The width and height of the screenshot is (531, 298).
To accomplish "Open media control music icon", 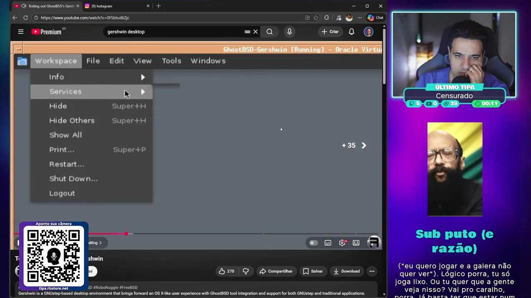I will [339, 18].
